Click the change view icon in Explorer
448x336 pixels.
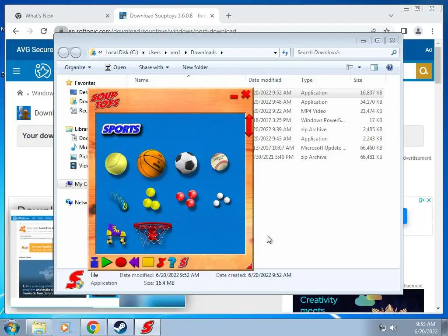[350, 67]
